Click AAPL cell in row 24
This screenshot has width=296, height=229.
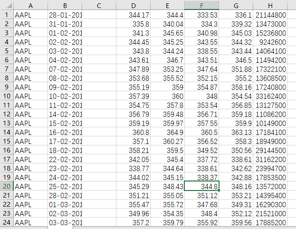pos(30,222)
